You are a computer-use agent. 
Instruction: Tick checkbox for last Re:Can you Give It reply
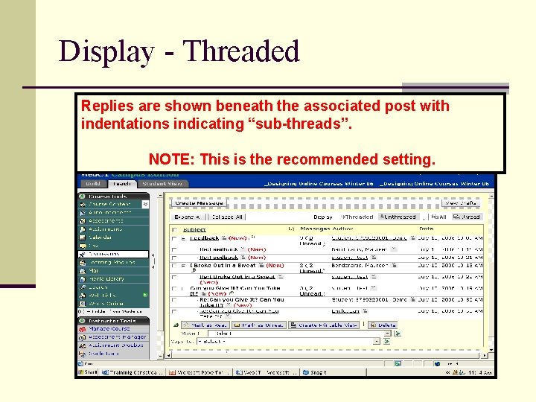[175, 312]
